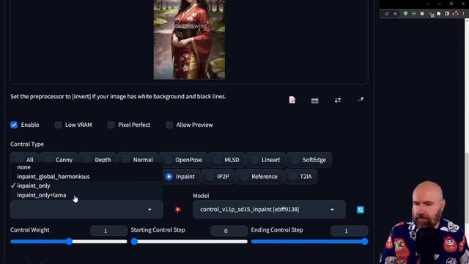Pick the checked inpaint_only option

click(x=86, y=186)
